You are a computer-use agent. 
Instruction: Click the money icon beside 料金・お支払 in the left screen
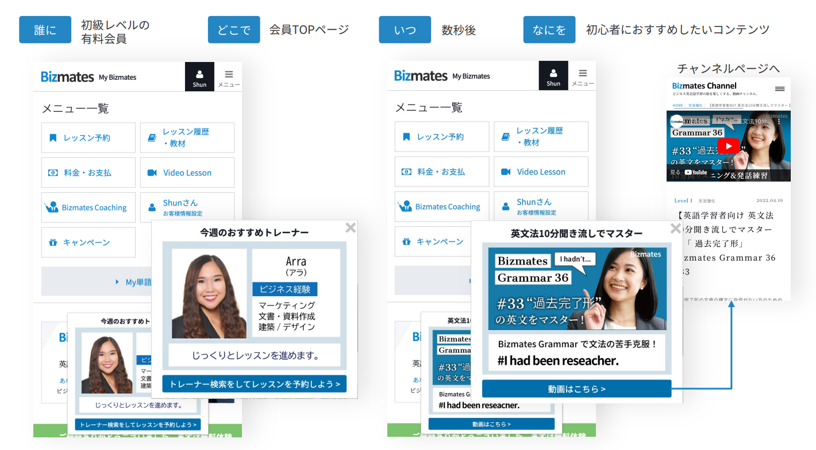tap(53, 173)
